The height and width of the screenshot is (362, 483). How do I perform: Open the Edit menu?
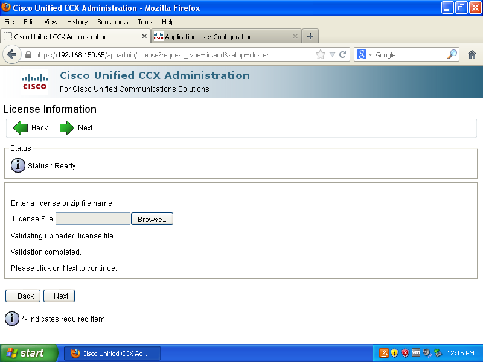[29, 22]
